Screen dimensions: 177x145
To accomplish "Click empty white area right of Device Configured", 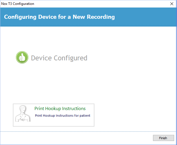I will tap(130, 58).
